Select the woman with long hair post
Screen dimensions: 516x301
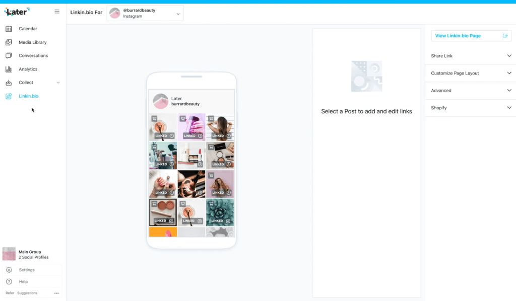(220, 127)
